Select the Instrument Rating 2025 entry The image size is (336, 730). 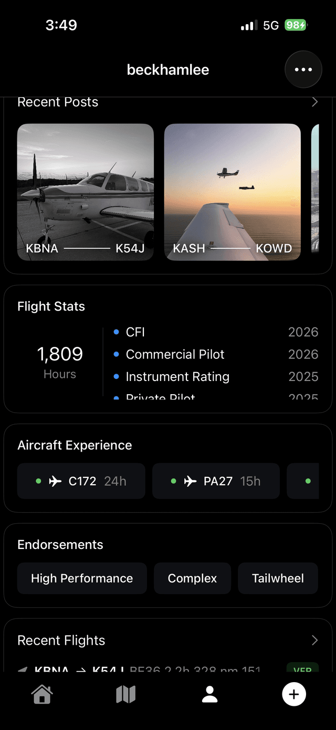pyautogui.click(x=177, y=376)
